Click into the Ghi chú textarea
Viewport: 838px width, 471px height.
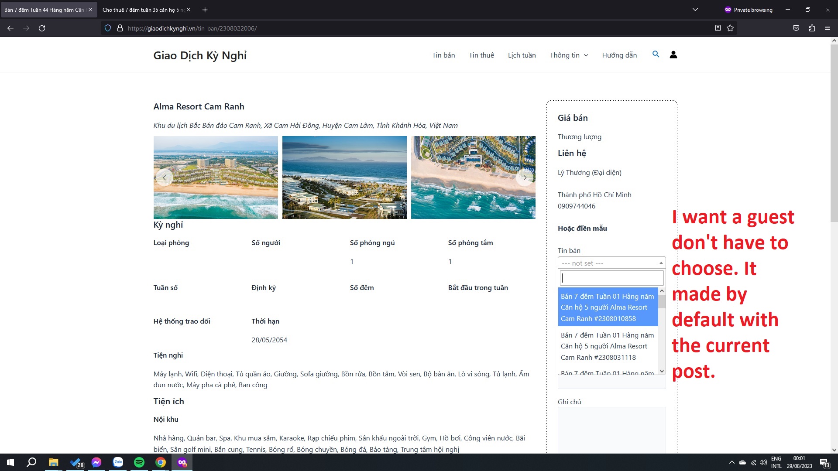tap(611, 430)
